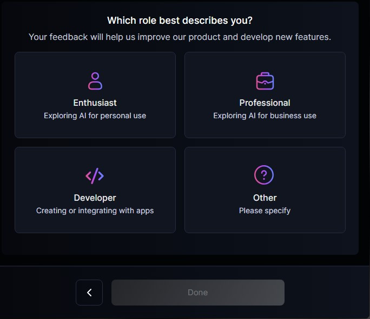This screenshot has width=370, height=319.
Task: Select the Enthusiast role title
Action: click(95, 103)
